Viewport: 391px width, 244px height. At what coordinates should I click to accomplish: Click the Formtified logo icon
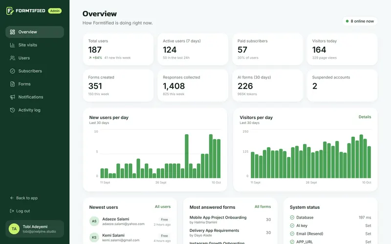(10, 11)
